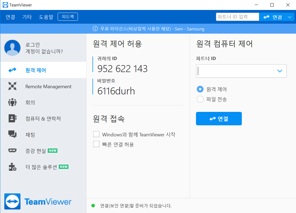The image size is (296, 213).
Task: Click the NEW badge beside 더 많은 솔루션
Action: (64, 167)
